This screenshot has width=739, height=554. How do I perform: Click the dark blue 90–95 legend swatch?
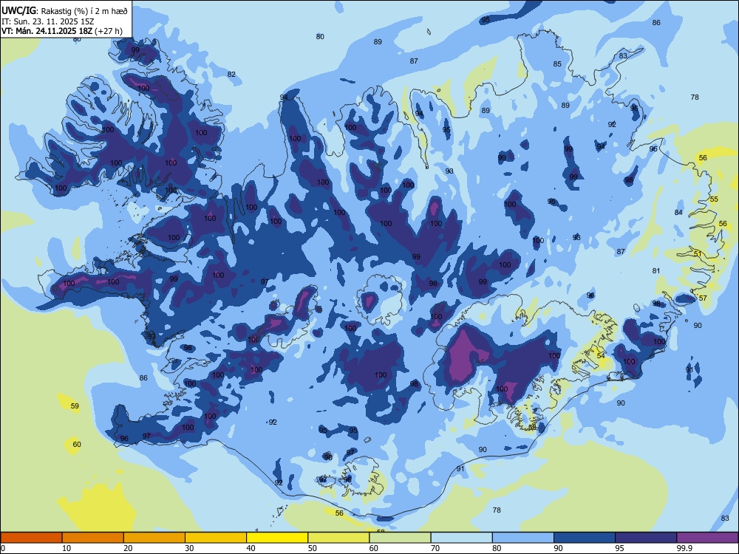pos(585,538)
